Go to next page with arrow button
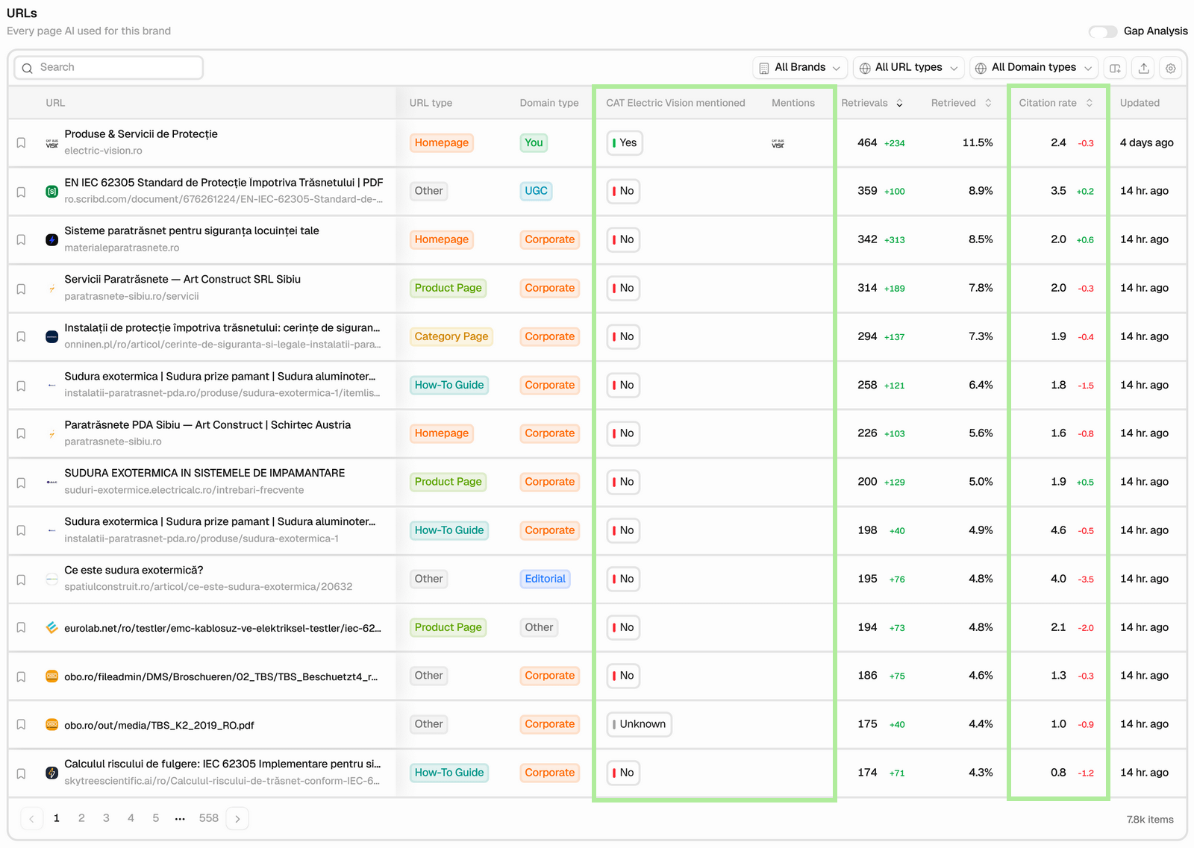1194x848 pixels. [x=237, y=819]
